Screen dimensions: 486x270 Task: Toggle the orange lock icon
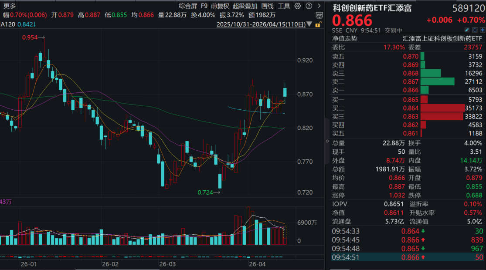[x=318, y=24]
